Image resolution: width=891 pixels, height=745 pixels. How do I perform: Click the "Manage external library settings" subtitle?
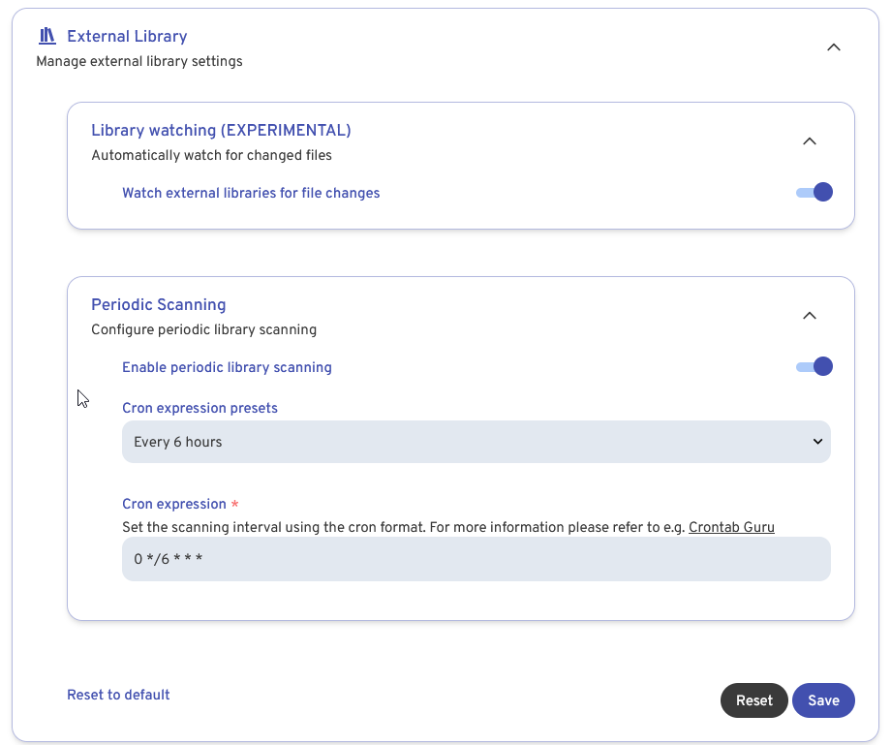139,61
